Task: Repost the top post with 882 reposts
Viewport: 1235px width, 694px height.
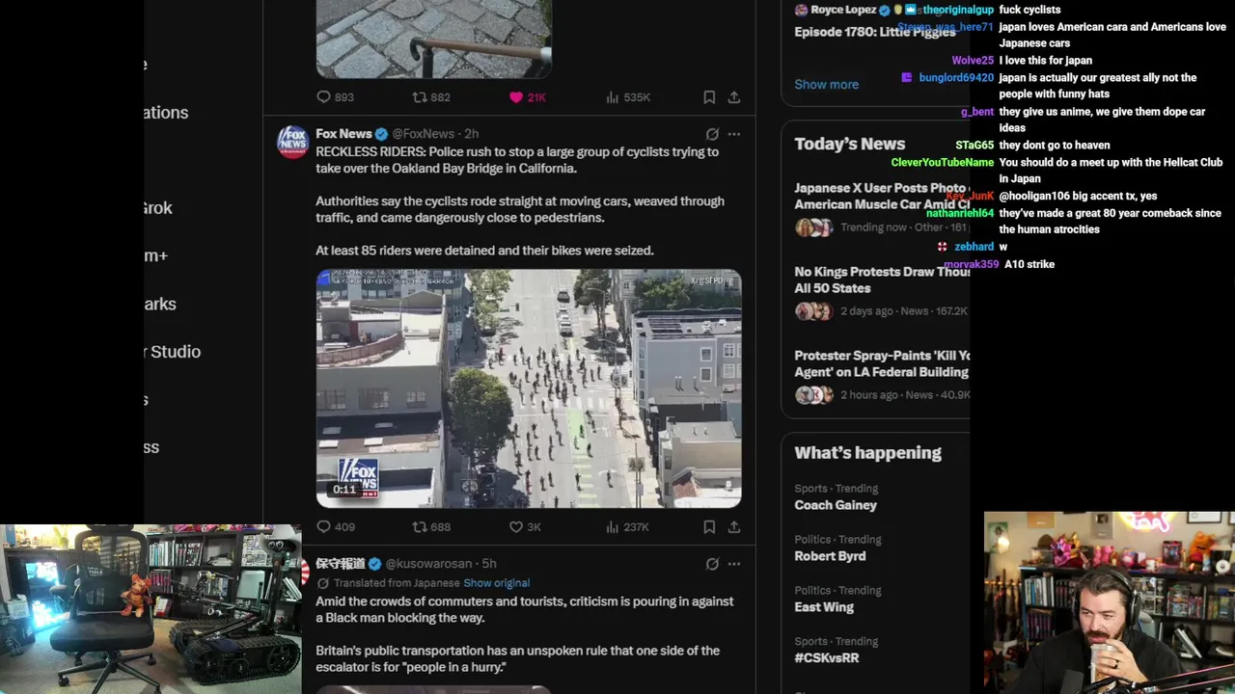Action: tap(431, 97)
